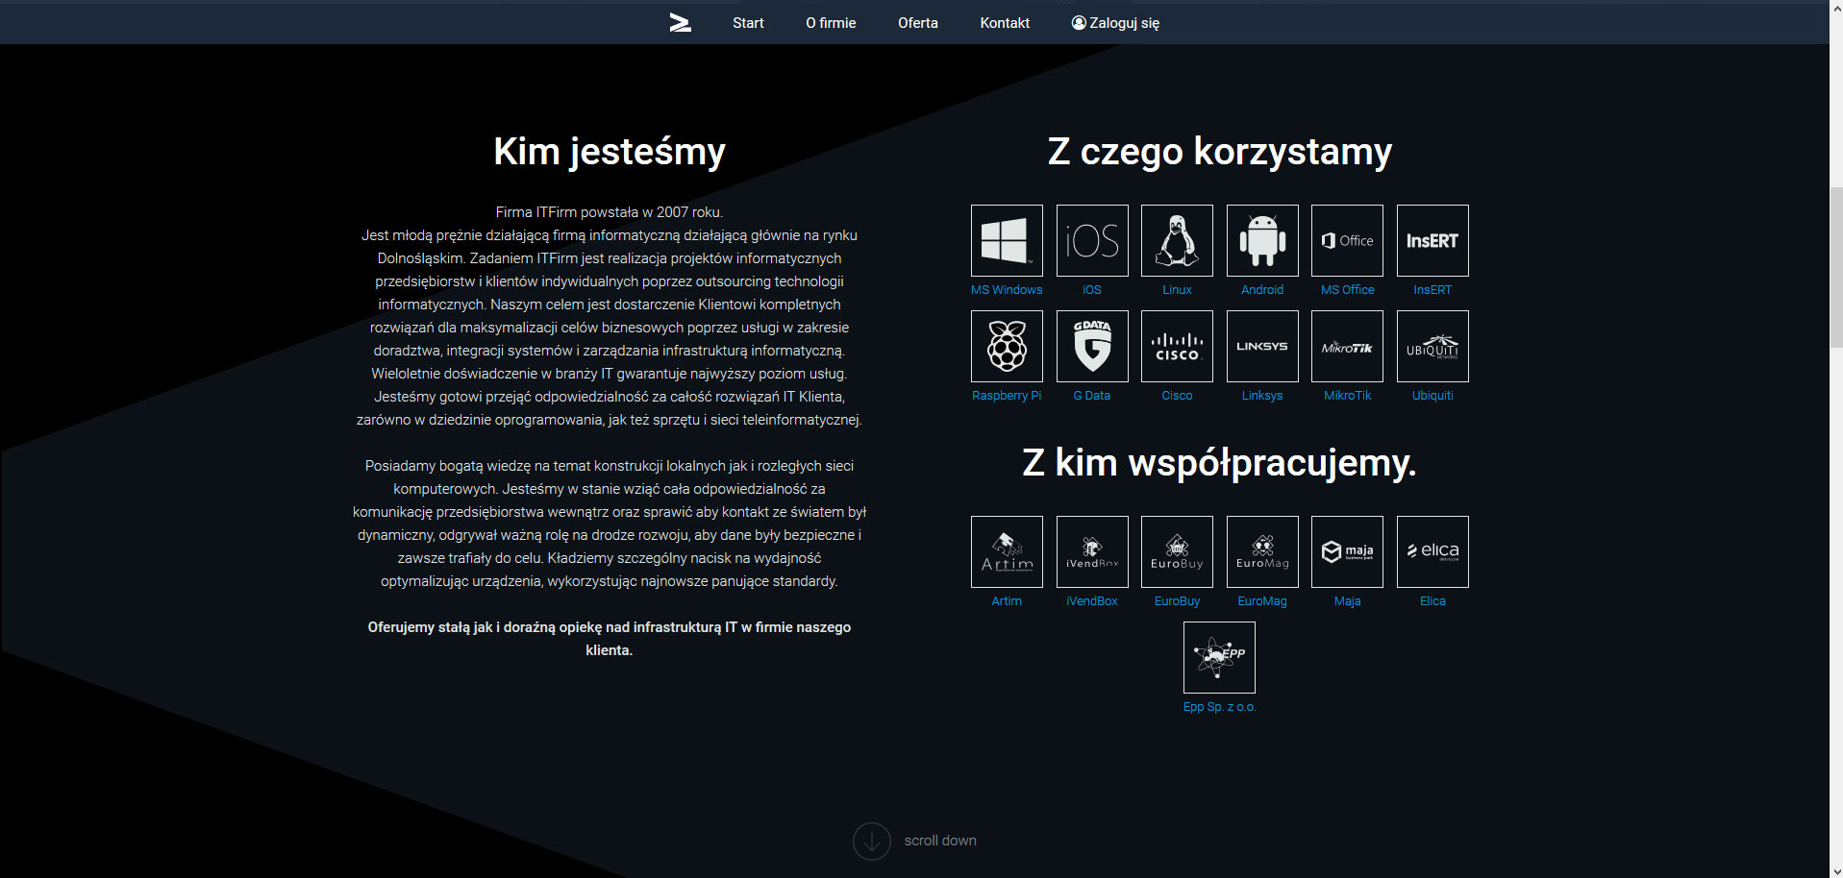Click the Ubiquiti text link
The width and height of the screenshot is (1843, 878).
click(1432, 395)
